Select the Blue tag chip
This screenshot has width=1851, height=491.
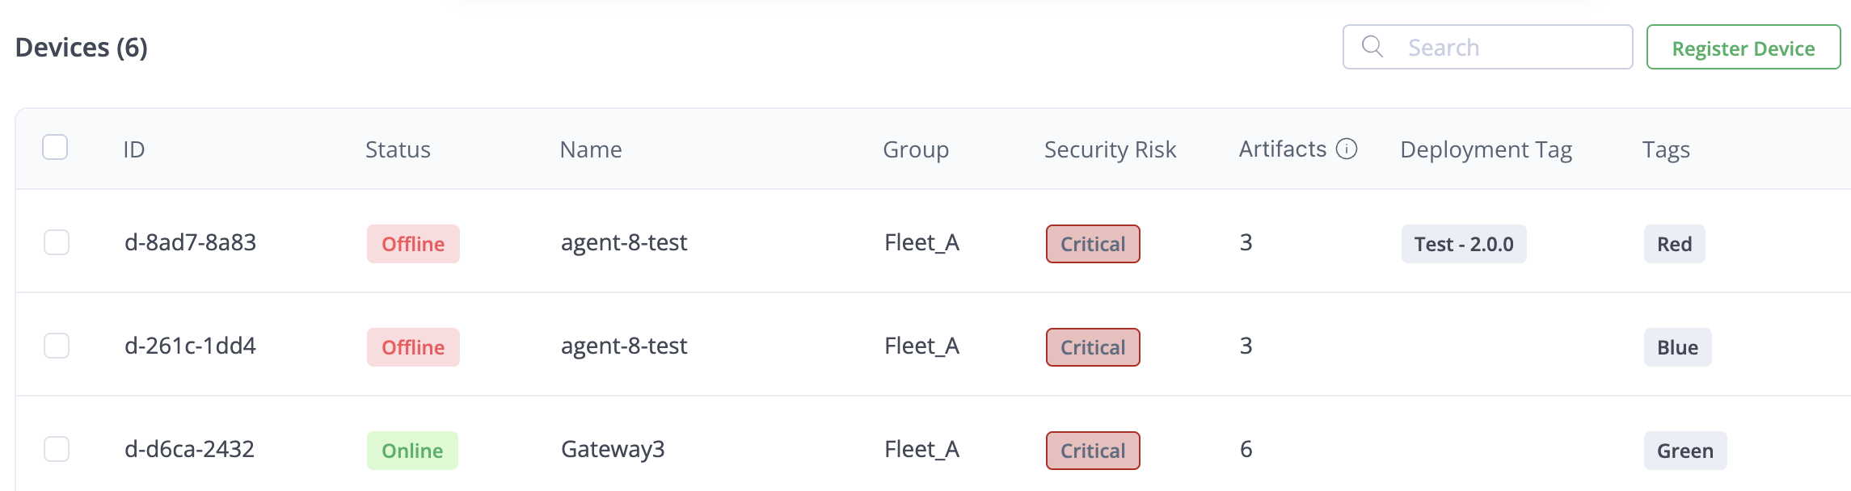pyautogui.click(x=1677, y=347)
